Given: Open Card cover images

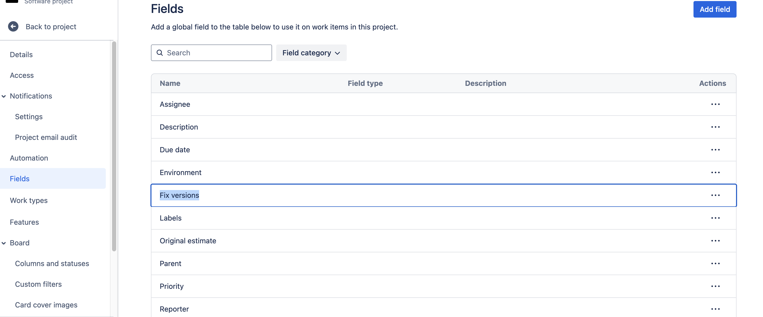Looking at the screenshot, I should click(46, 305).
